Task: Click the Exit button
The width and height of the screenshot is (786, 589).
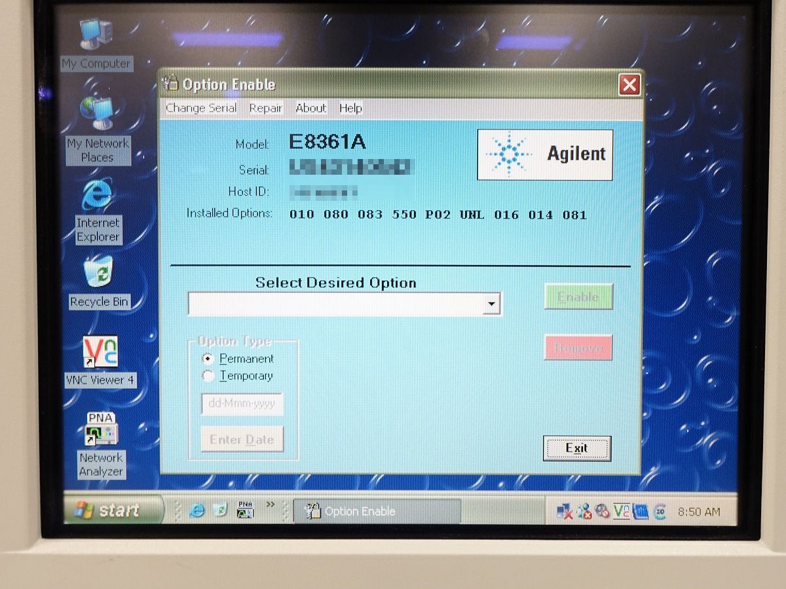Action: (577, 448)
